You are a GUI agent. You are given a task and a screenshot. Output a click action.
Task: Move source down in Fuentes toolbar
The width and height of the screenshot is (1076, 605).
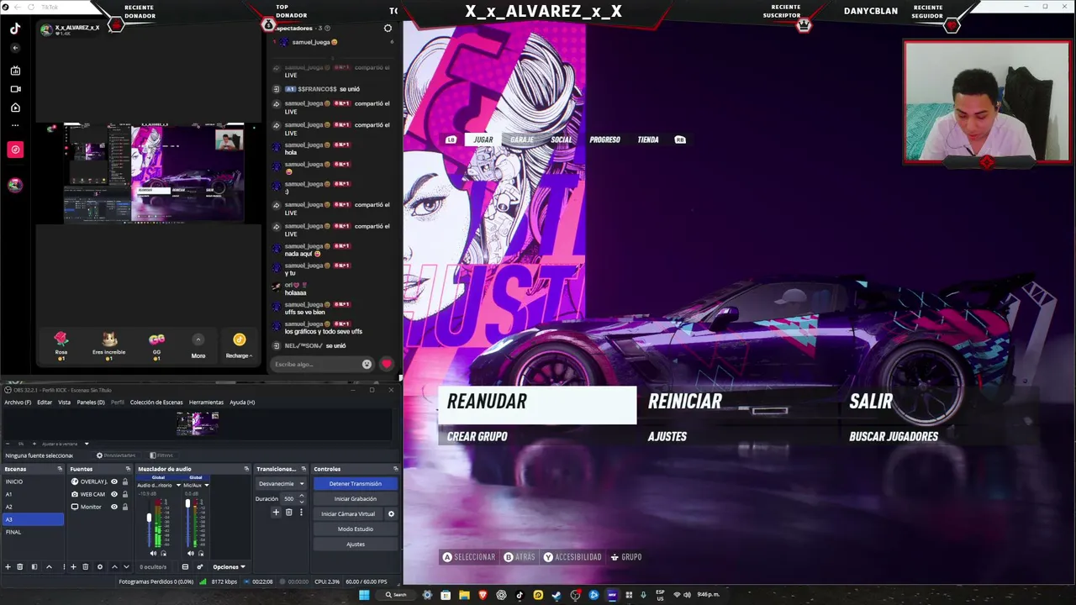(126, 567)
